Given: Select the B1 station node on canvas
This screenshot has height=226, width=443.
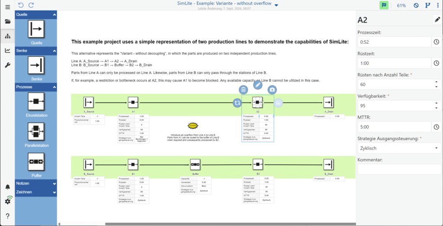Looking at the screenshot, I should pos(133,164).
